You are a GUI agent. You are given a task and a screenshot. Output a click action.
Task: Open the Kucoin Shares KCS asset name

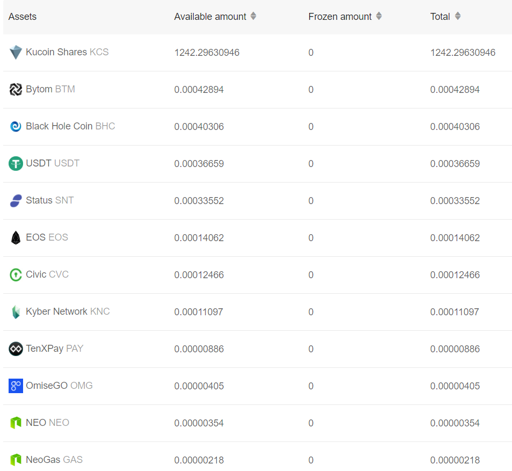click(x=67, y=52)
